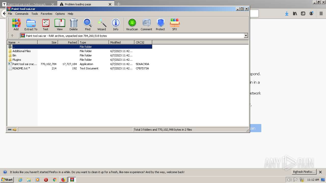Click the Extract To toolbar icon
The width and height of the screenshot is (326, 183).
(31, 25)
